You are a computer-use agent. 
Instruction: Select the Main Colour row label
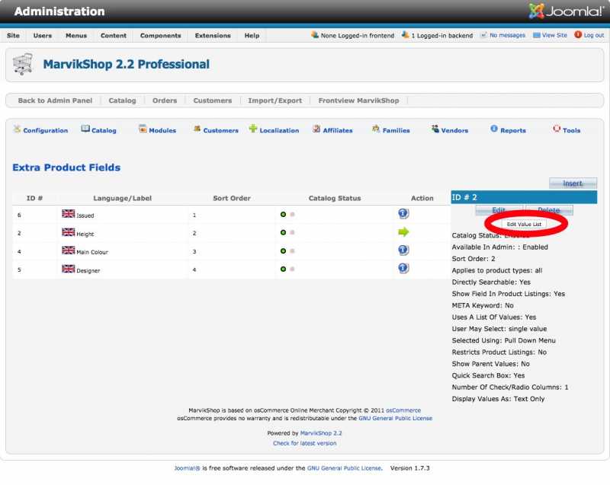tap(92, 252)
